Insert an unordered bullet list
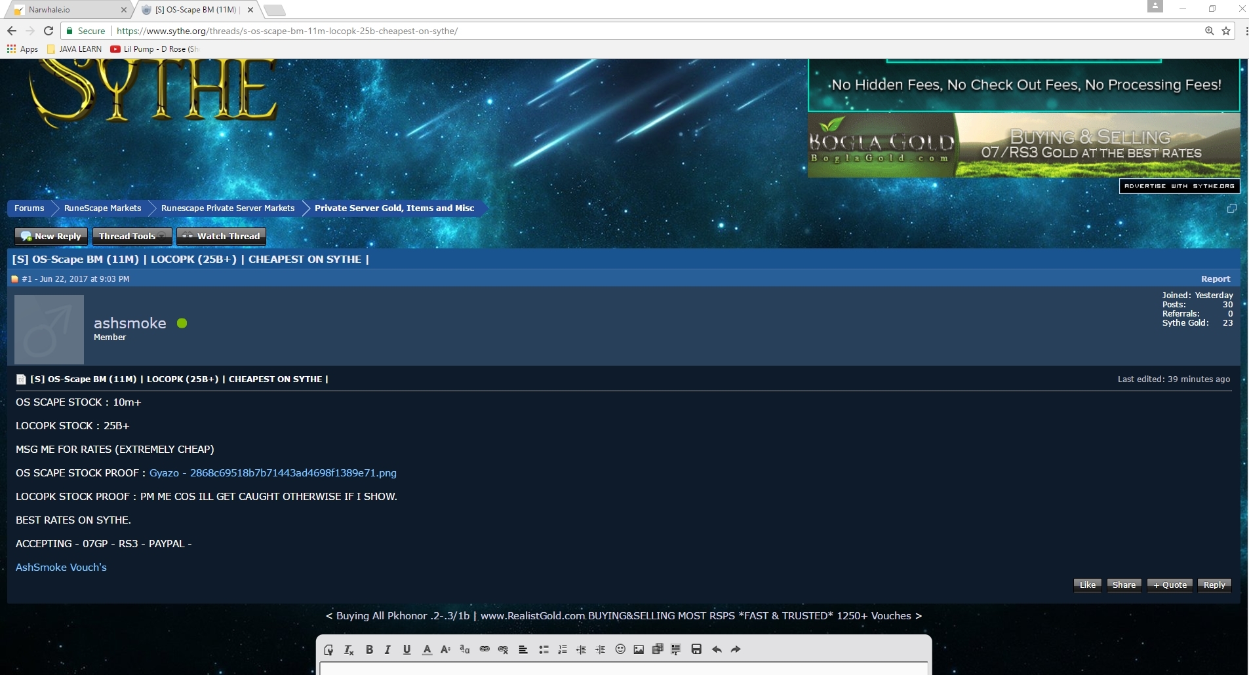The image size is (1249, 675). pyautogui.click(x=544, y=649)
